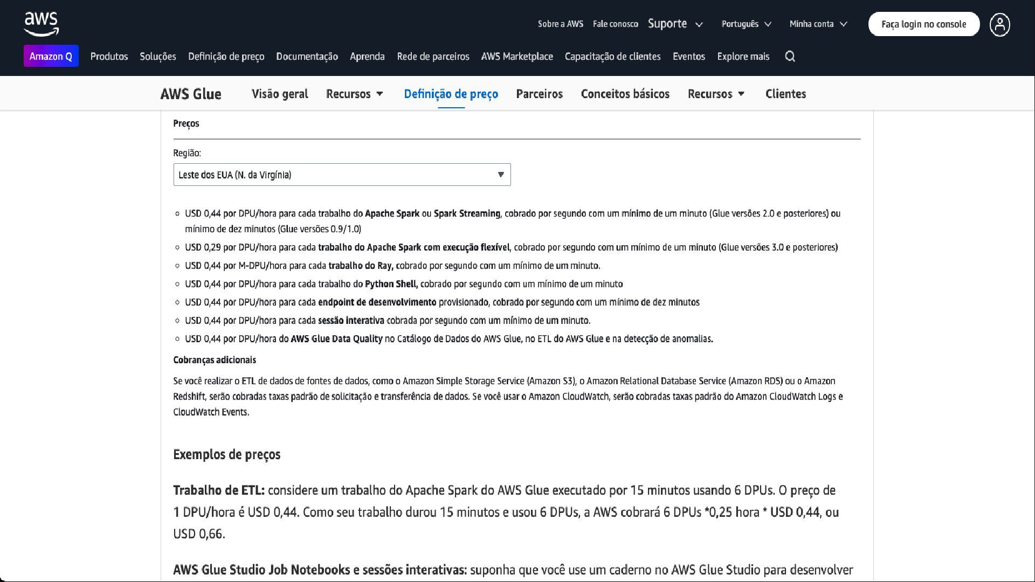Open the Parceiros tab

tap(539, 94)
